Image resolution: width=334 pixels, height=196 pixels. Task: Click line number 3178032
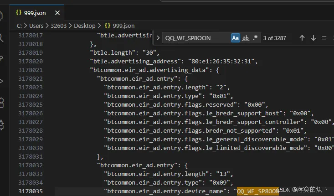click(x=31, y=165)
